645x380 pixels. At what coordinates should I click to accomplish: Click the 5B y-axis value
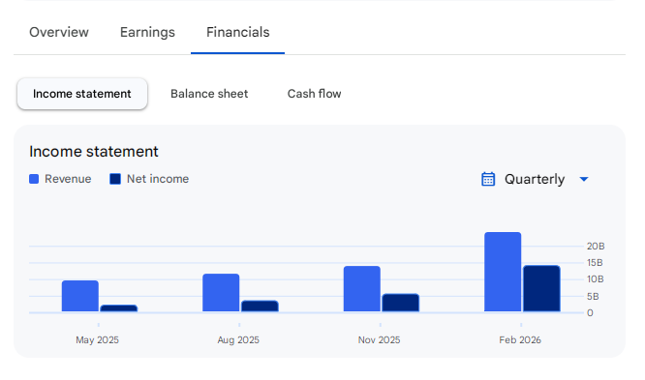coord(593,296)
